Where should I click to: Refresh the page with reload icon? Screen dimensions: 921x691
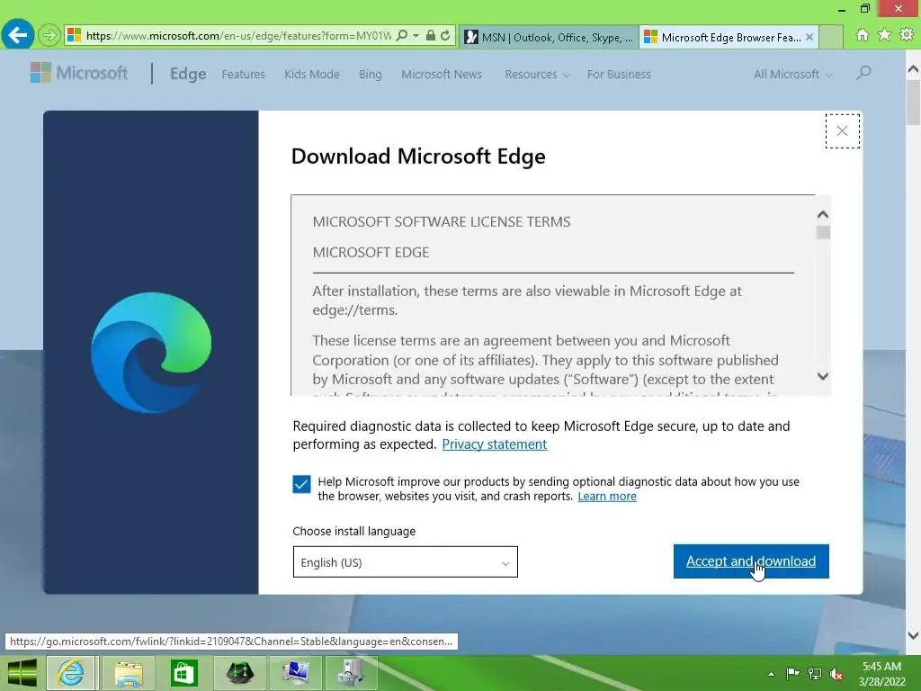pyautogui.click(x=445, y=35)
